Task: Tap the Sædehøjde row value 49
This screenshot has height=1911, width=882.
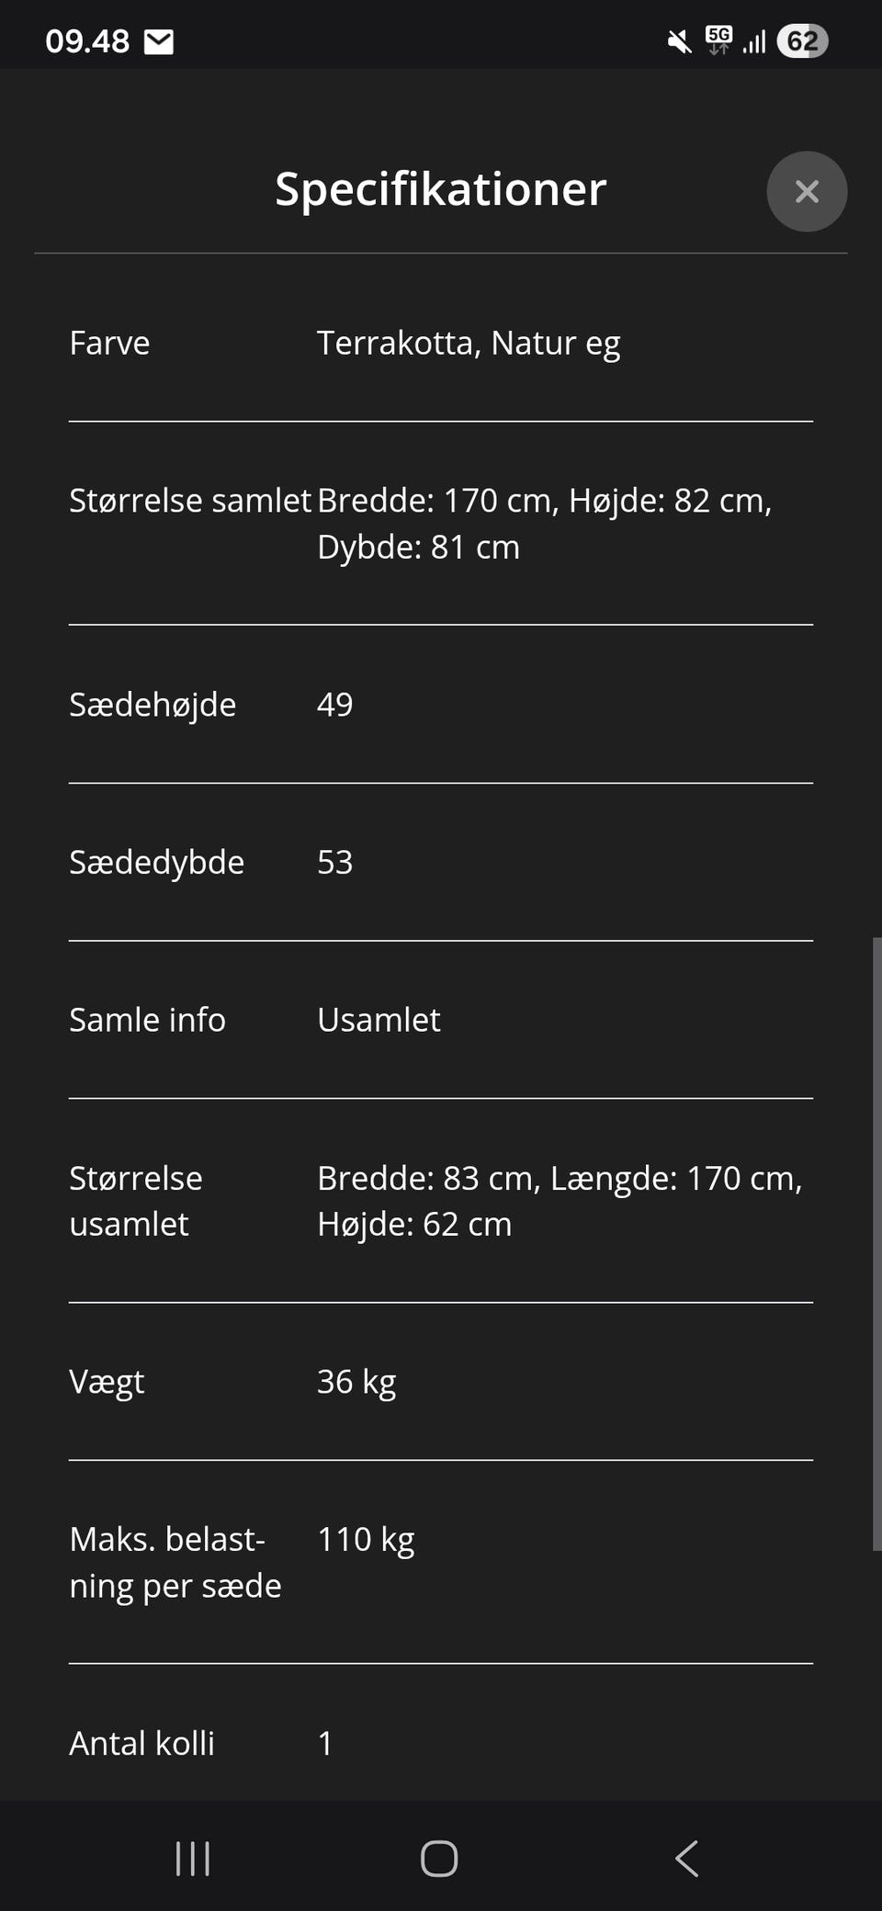Action: click(334, 705)
